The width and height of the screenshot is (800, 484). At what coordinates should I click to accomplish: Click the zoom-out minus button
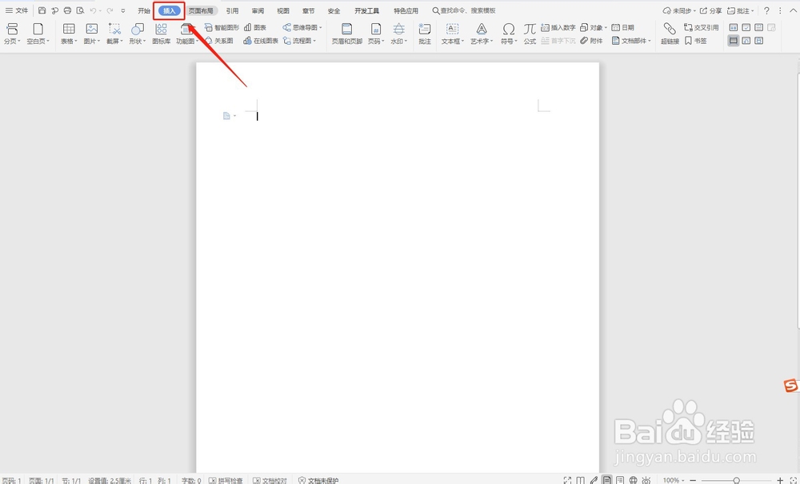coord(692,481)
